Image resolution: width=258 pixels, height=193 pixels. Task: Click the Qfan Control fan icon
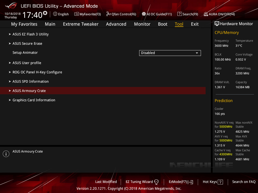(108, 14)
